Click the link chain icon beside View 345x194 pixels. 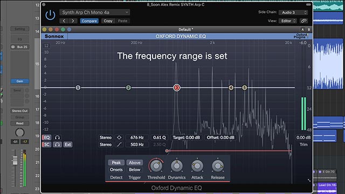pyautogui.click(x=303, y=21)
